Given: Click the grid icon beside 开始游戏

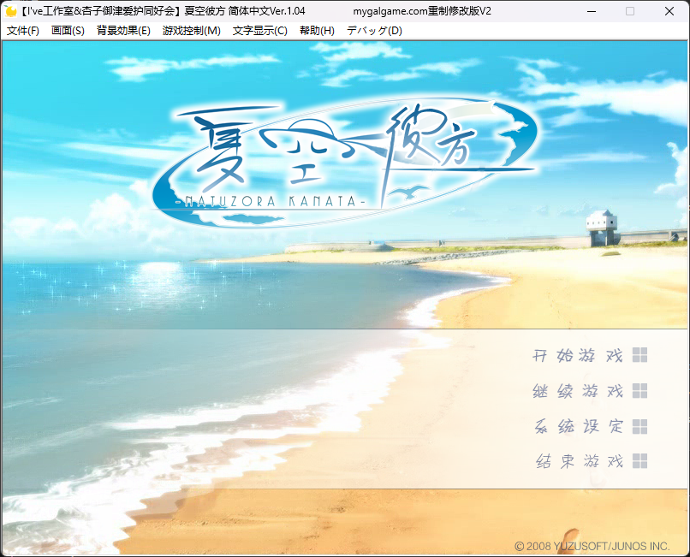Looking at the screenshot, I should coord(639,355).
